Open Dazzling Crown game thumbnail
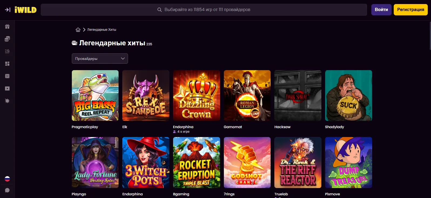 coord(197,95)
